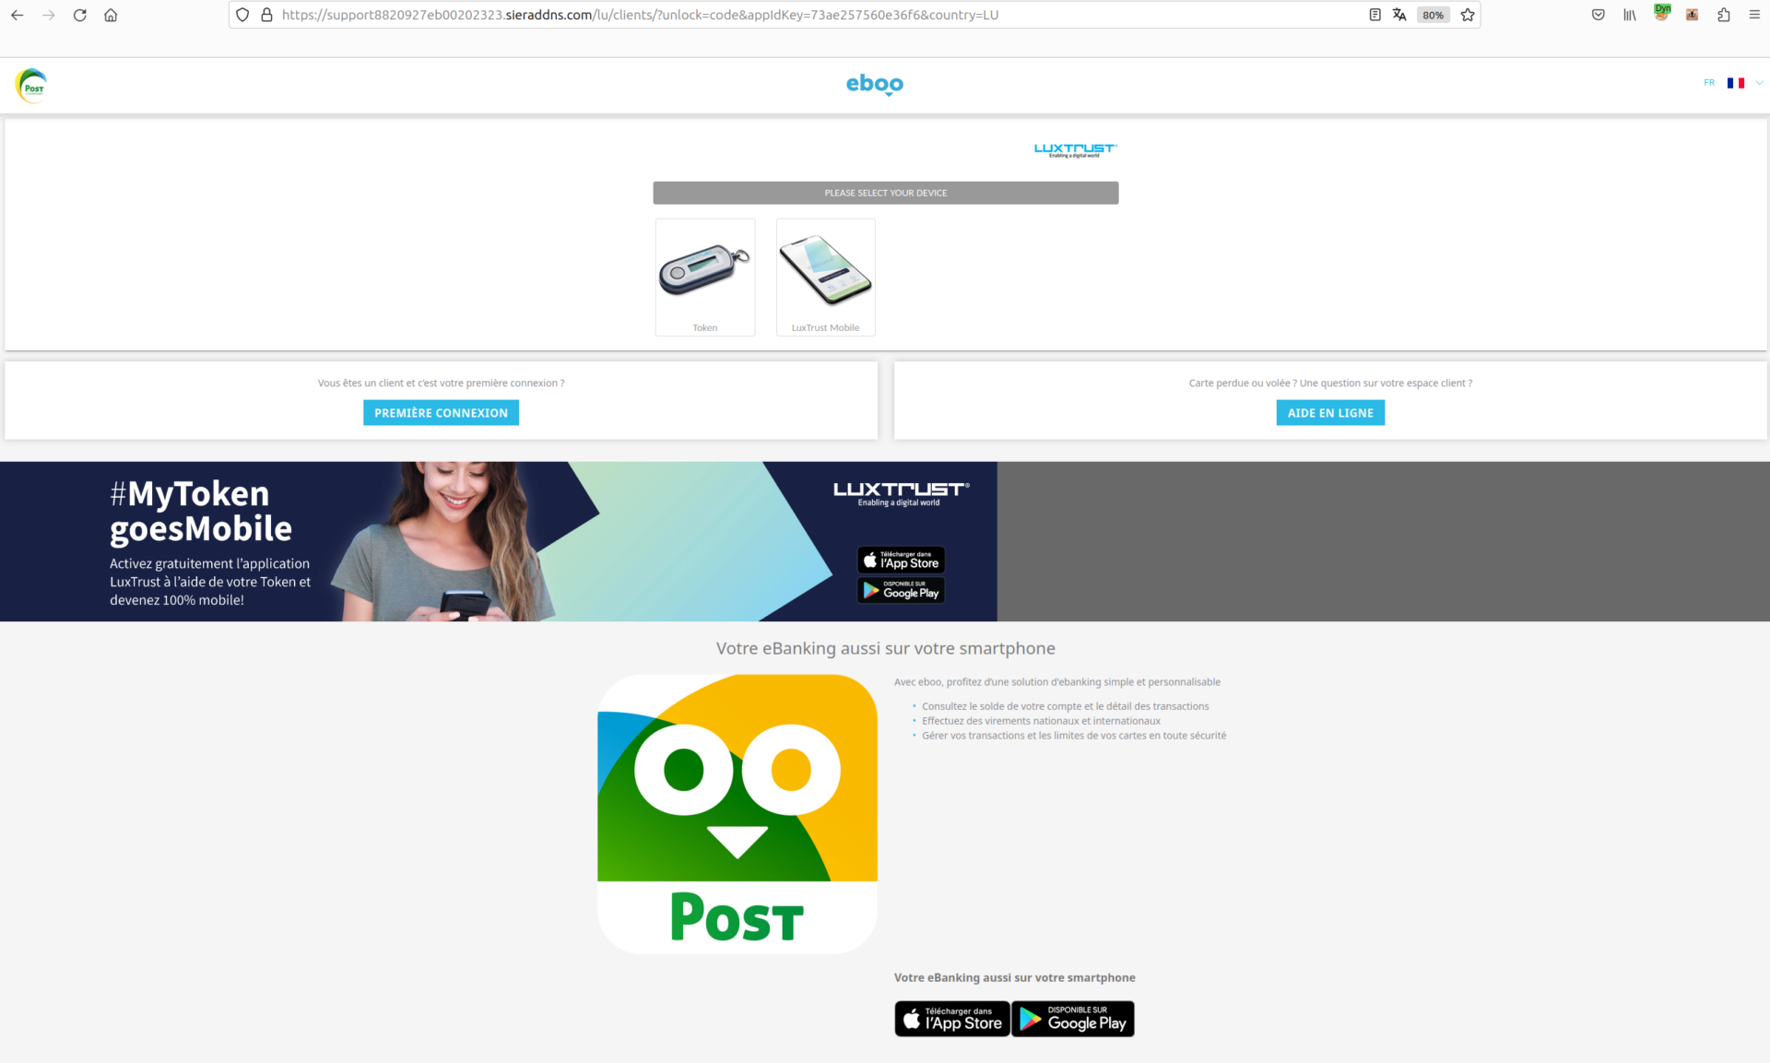Screen dimensions: 1770x1063
Task: Click the Google Play icon in LuxTrust banner
Action: click(900, 590)
